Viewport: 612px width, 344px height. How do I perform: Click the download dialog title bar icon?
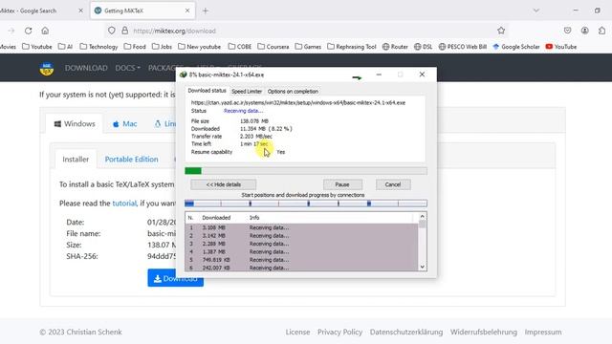[183, 75]
